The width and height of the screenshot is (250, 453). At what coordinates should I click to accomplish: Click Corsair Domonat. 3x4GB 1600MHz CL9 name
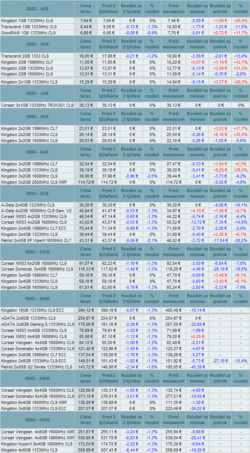tap(37, 269)
